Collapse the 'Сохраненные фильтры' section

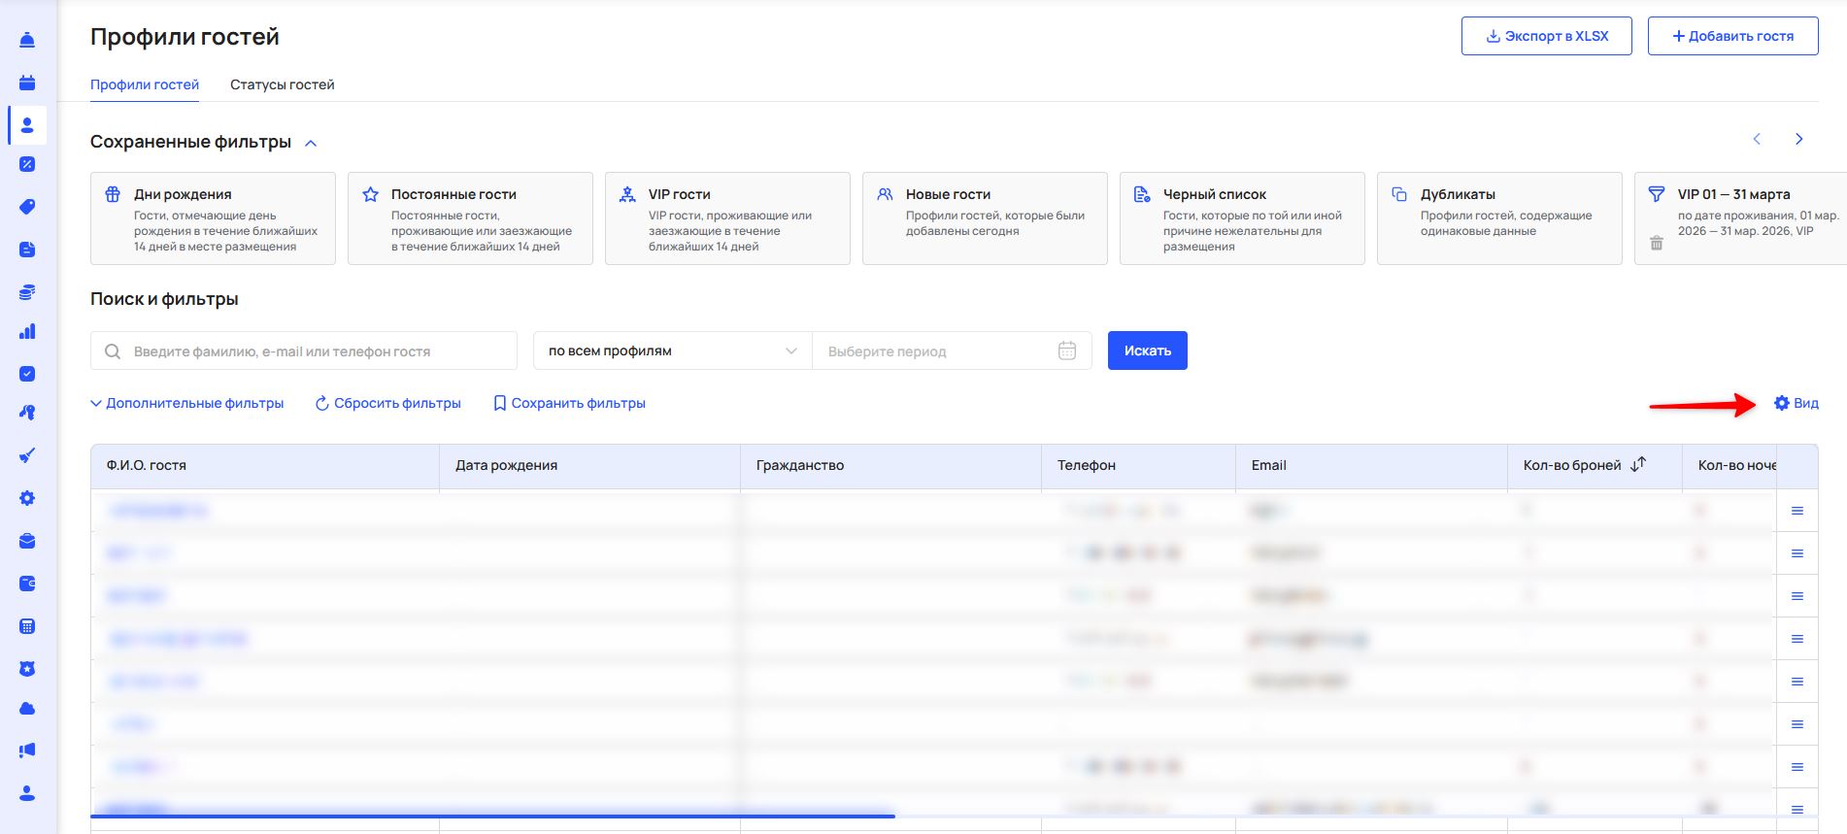click(311, 143)
